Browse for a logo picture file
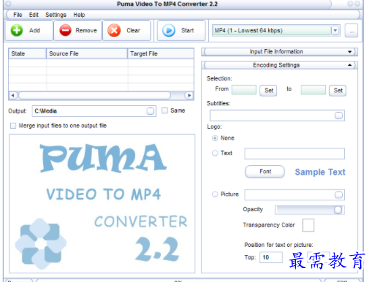This screenshot has height=282, width=371. click(339, 194)
